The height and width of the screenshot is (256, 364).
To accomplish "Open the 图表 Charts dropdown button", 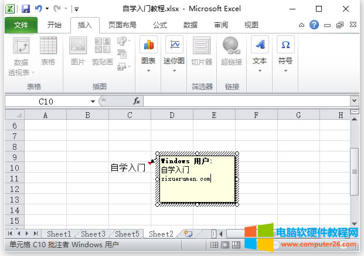I will tap(148, 54).
